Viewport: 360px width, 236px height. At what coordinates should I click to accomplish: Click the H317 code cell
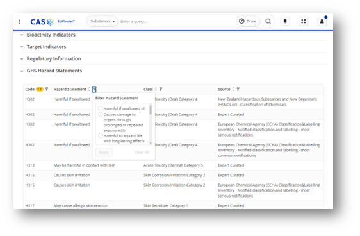click(30, 205)
